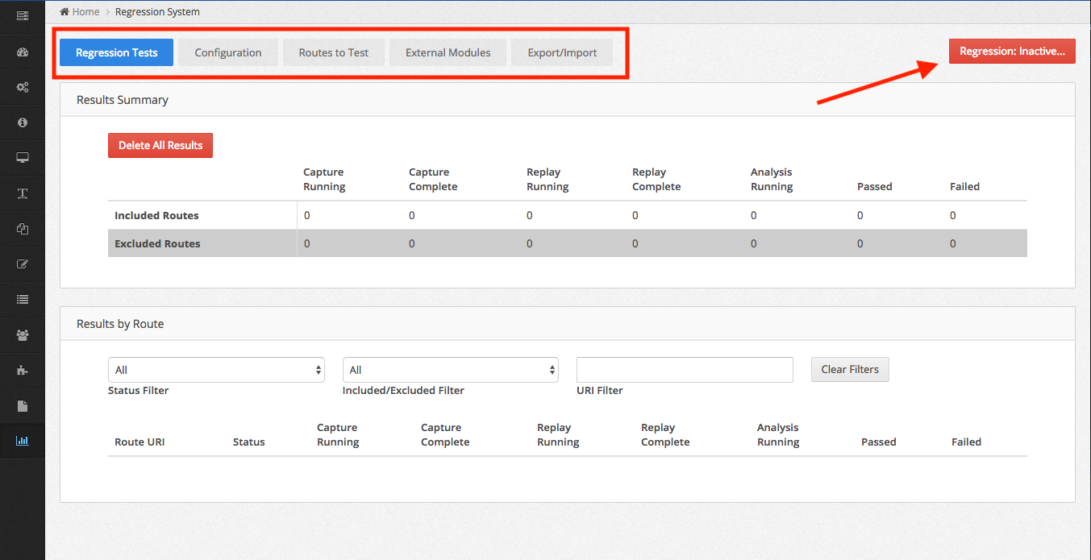Open the Status Filter dropdown
Viewport: 1091px width, 560px height.
point(216,370)
